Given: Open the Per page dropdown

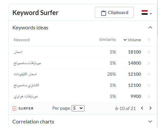Looking at the screenshot, I should [x=78, y=108].
